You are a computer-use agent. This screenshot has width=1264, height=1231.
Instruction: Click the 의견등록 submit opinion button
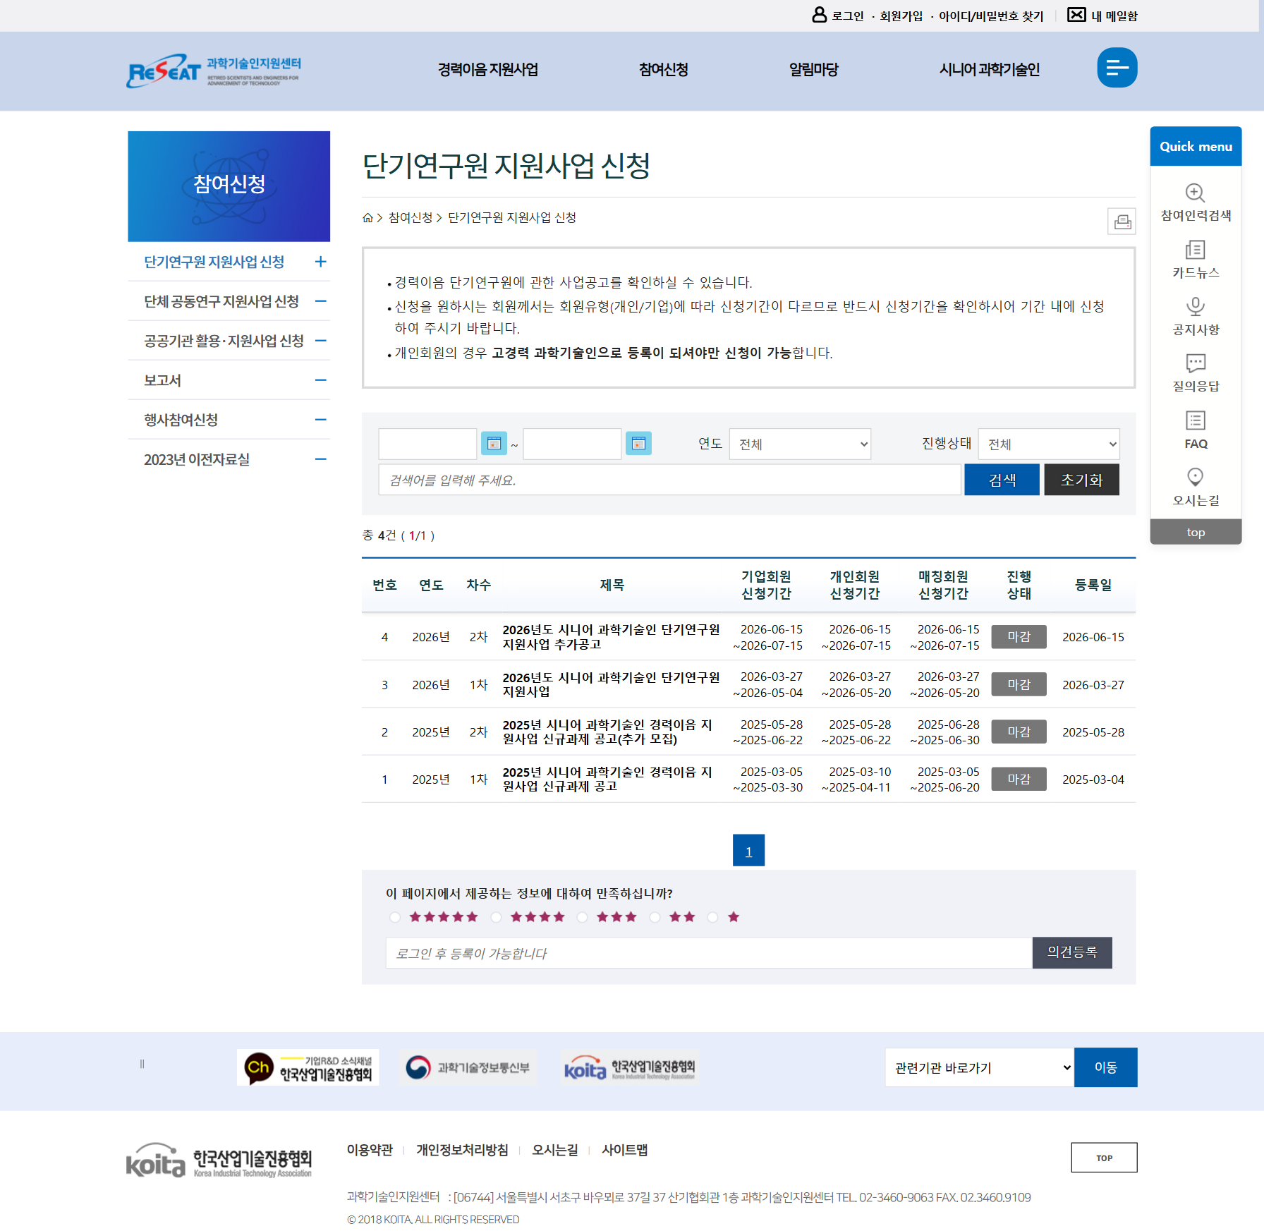[x=1072, y=952]
